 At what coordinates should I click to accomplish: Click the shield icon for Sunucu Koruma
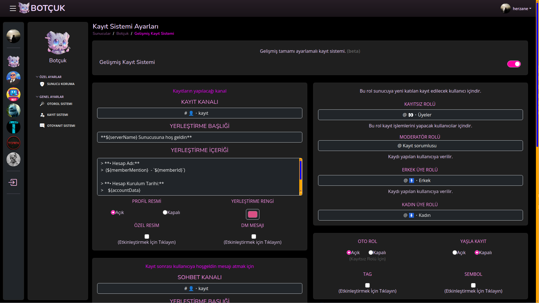(42, 84)
